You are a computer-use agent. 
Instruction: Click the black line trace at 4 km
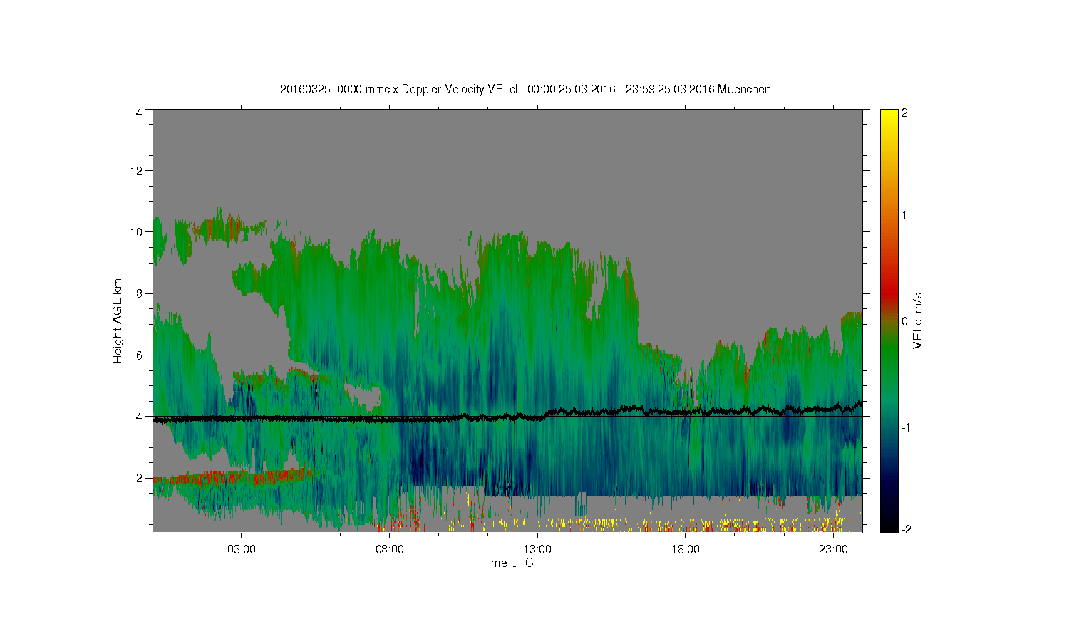[x=507, y=415]
